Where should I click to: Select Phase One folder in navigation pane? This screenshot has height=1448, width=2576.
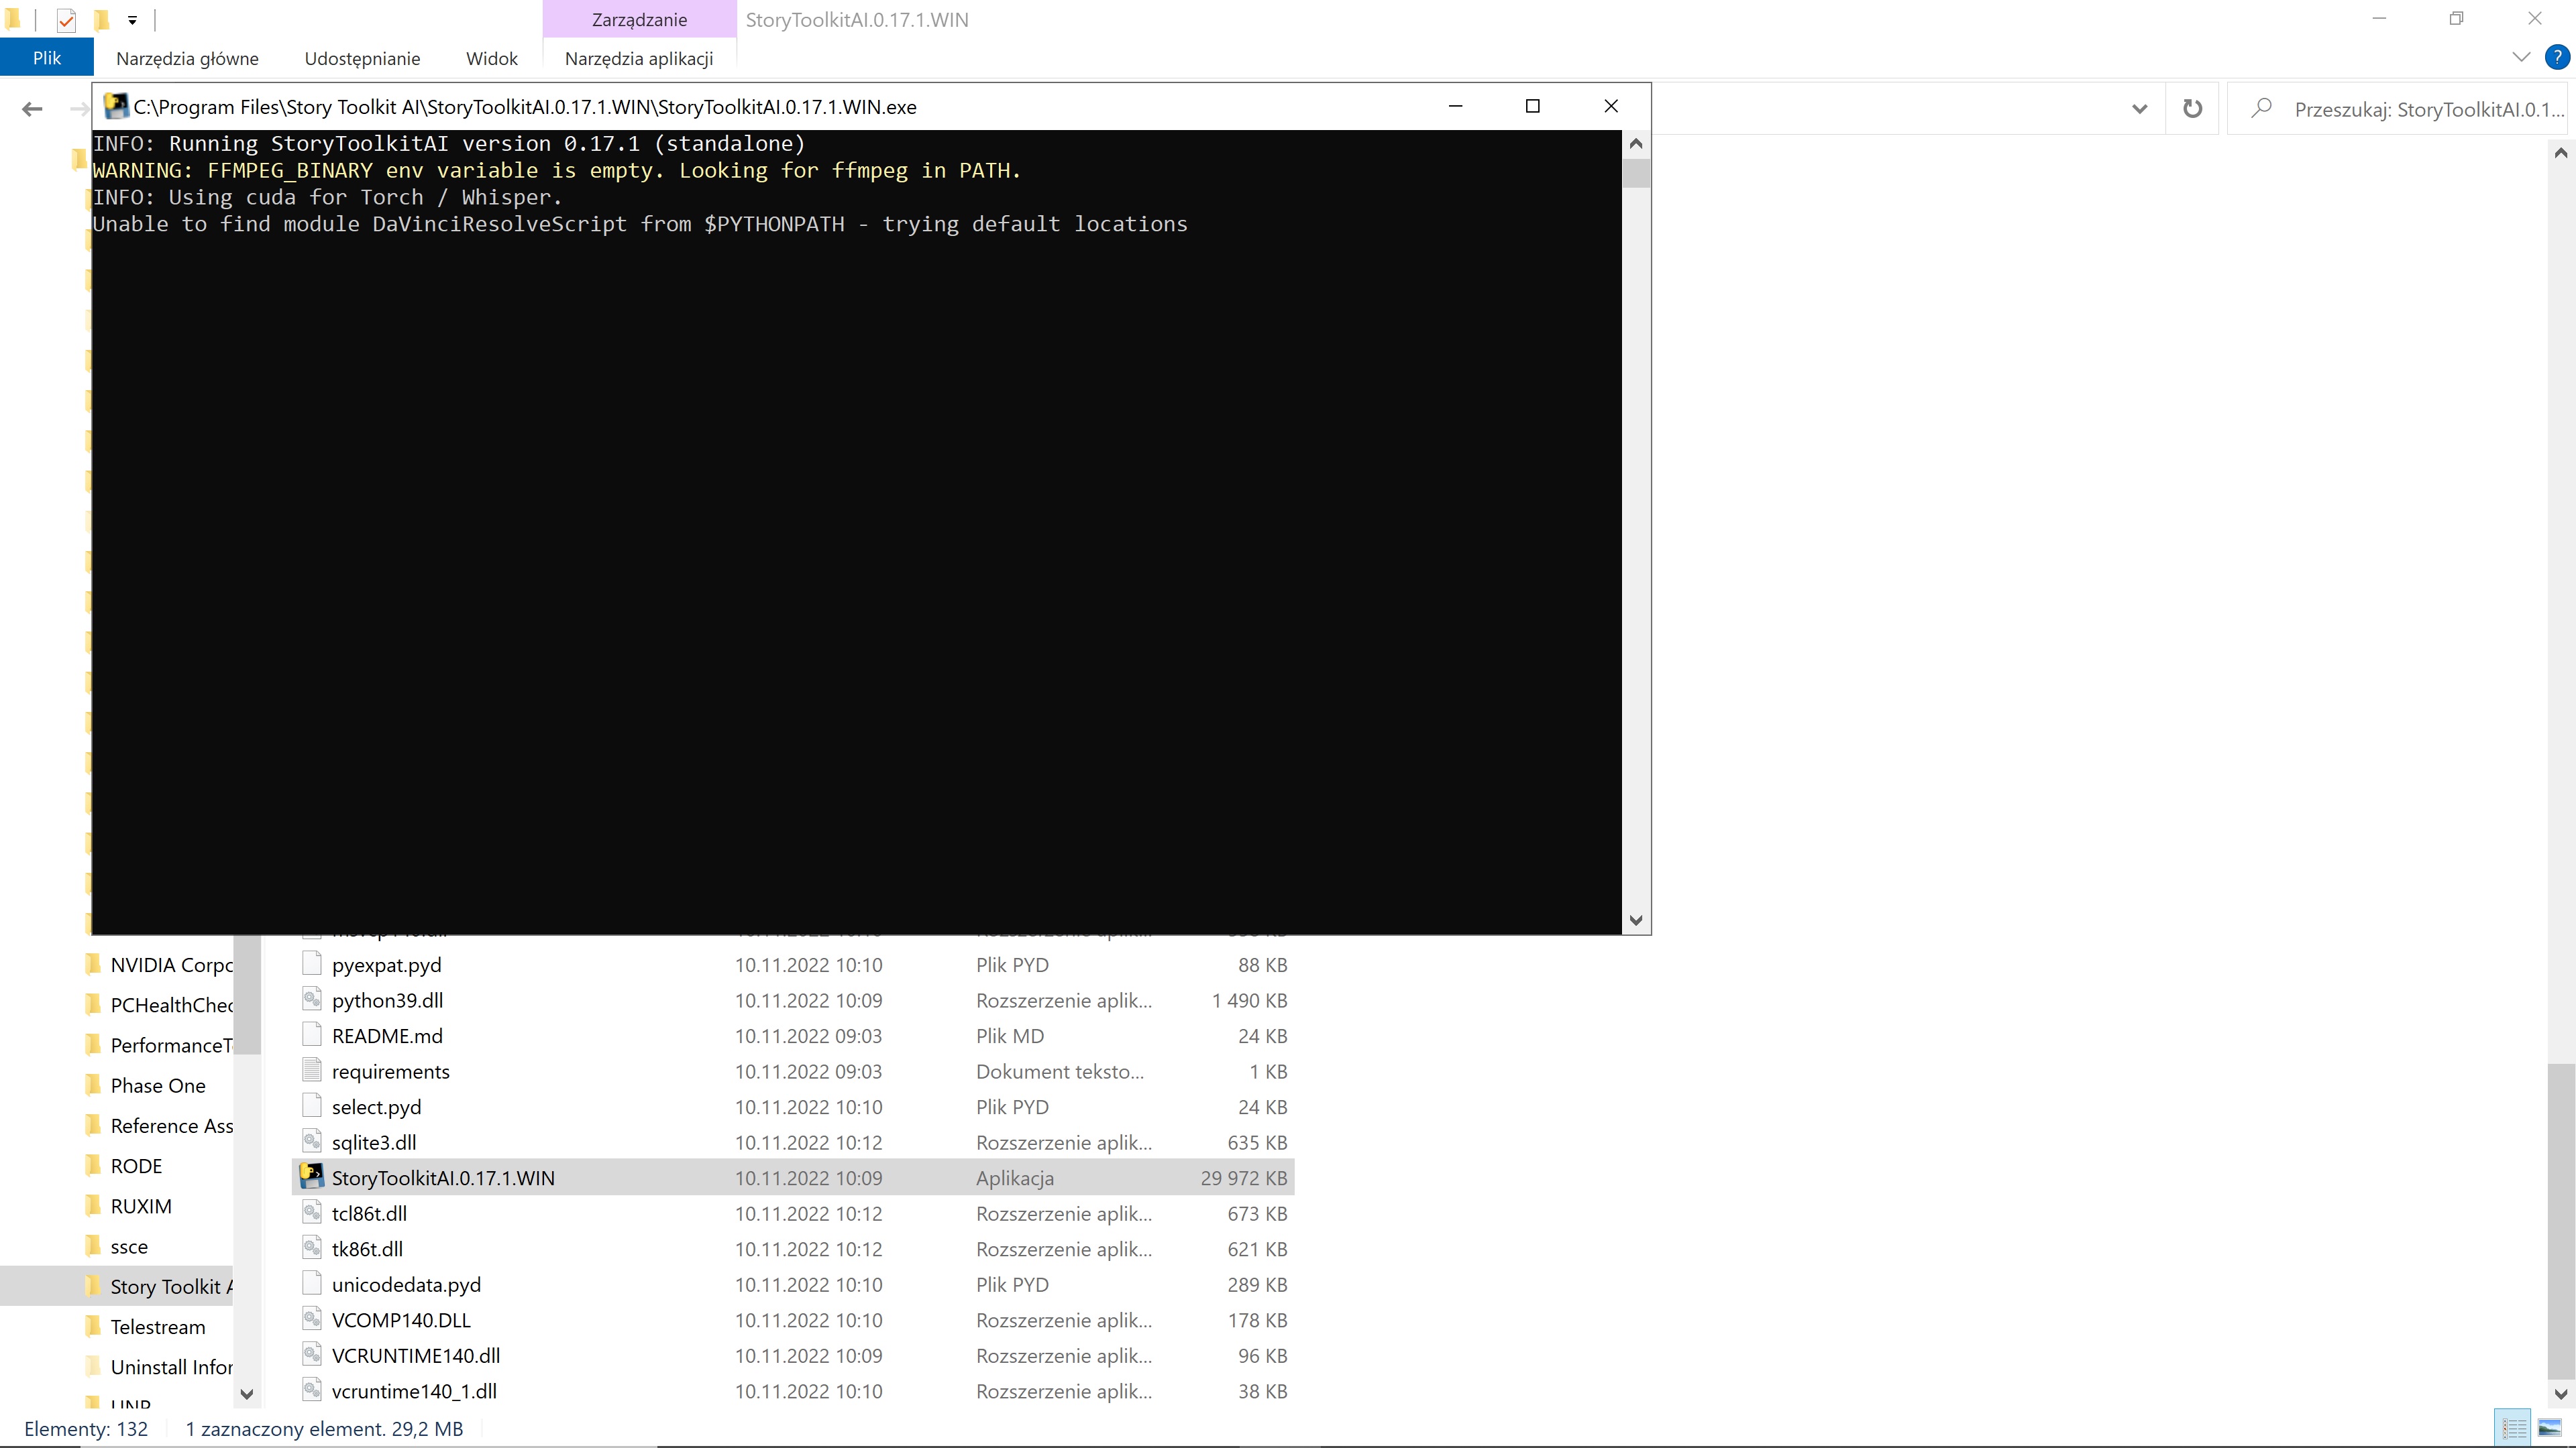click(157, 1085)
